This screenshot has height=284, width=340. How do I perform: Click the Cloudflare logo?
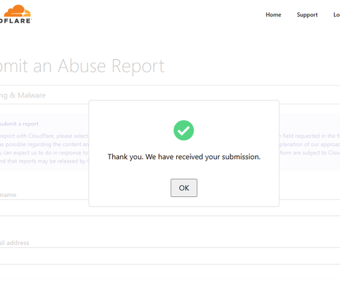[x=16, y=14]
